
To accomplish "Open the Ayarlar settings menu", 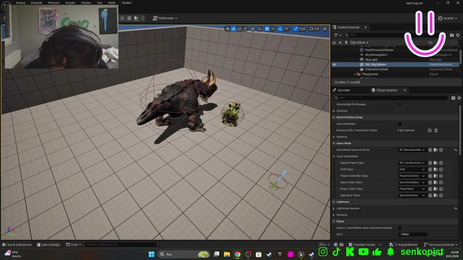I will coord(448,18).
